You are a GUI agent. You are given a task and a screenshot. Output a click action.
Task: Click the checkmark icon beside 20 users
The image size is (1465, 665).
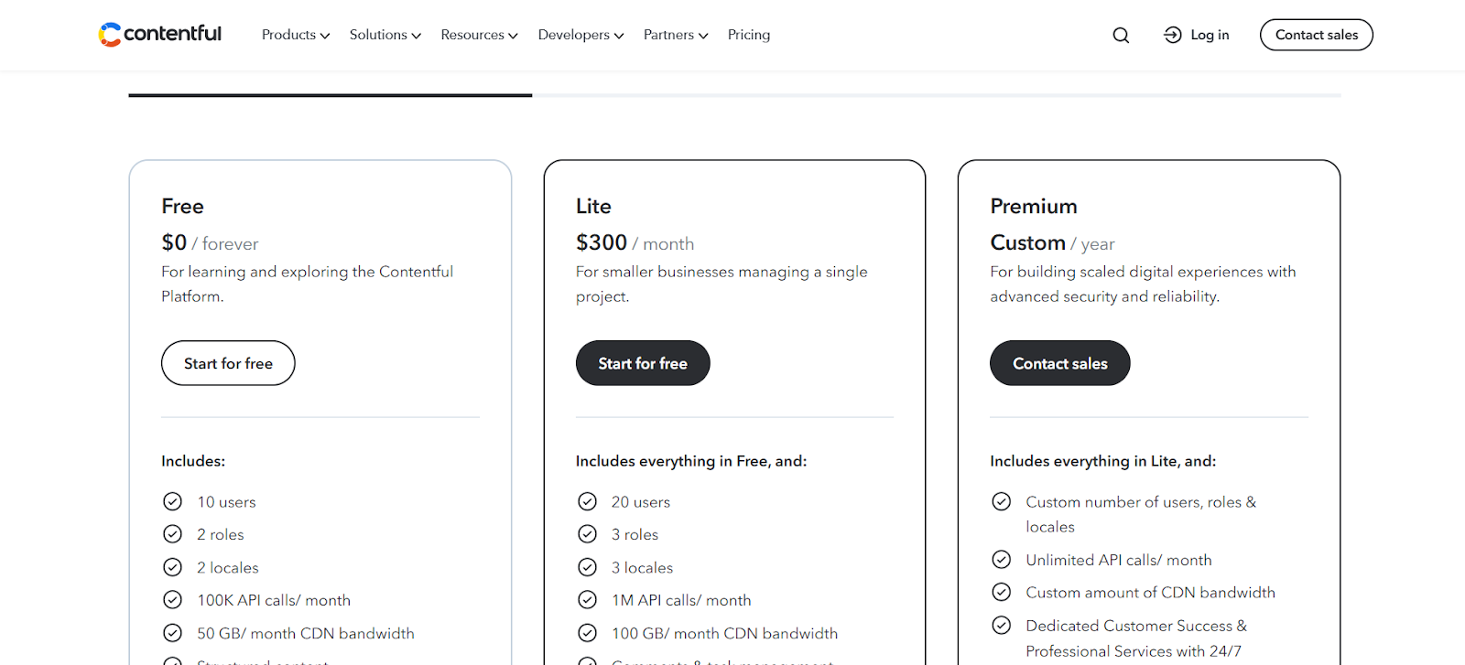pos(587,501)
